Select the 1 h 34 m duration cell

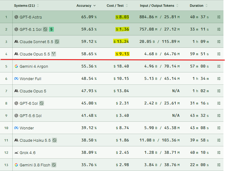click(201, 79)
